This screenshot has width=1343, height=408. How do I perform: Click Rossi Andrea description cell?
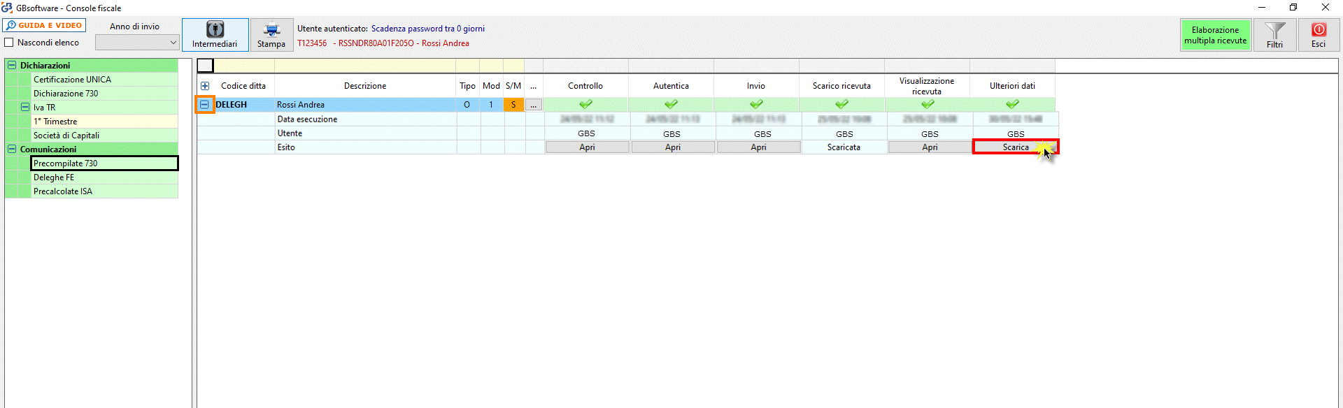tap(365, 105)
